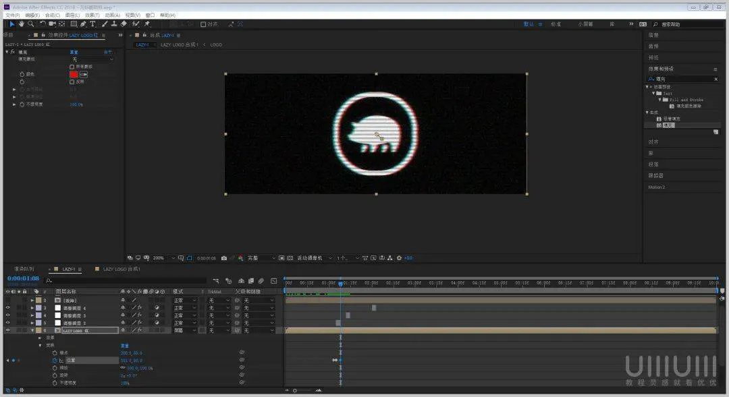Toggle visibility eye of adjustment layer 4
The height and width of the screenshot is (397, 729).
click(8, 308)
